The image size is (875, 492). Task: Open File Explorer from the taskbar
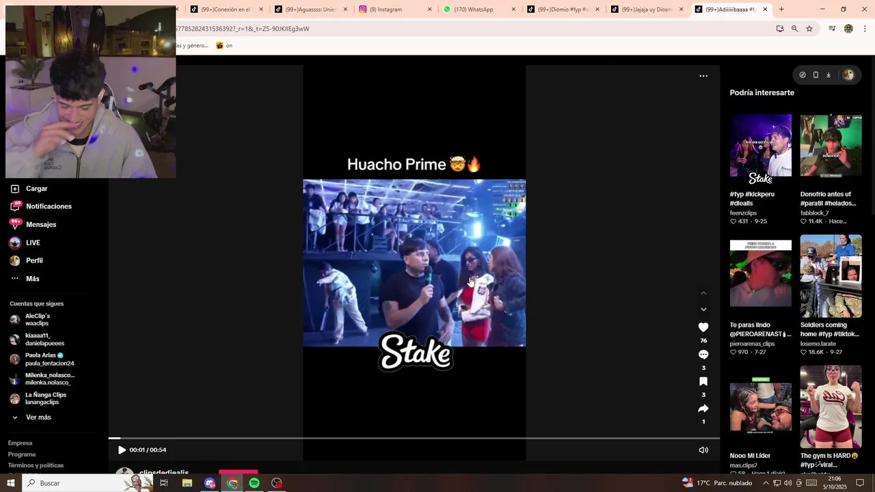point(187,483)
